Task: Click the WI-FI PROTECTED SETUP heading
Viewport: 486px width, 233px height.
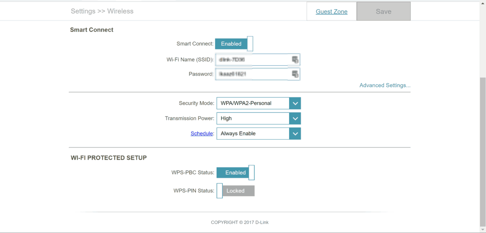Action: tap(109, 158)
